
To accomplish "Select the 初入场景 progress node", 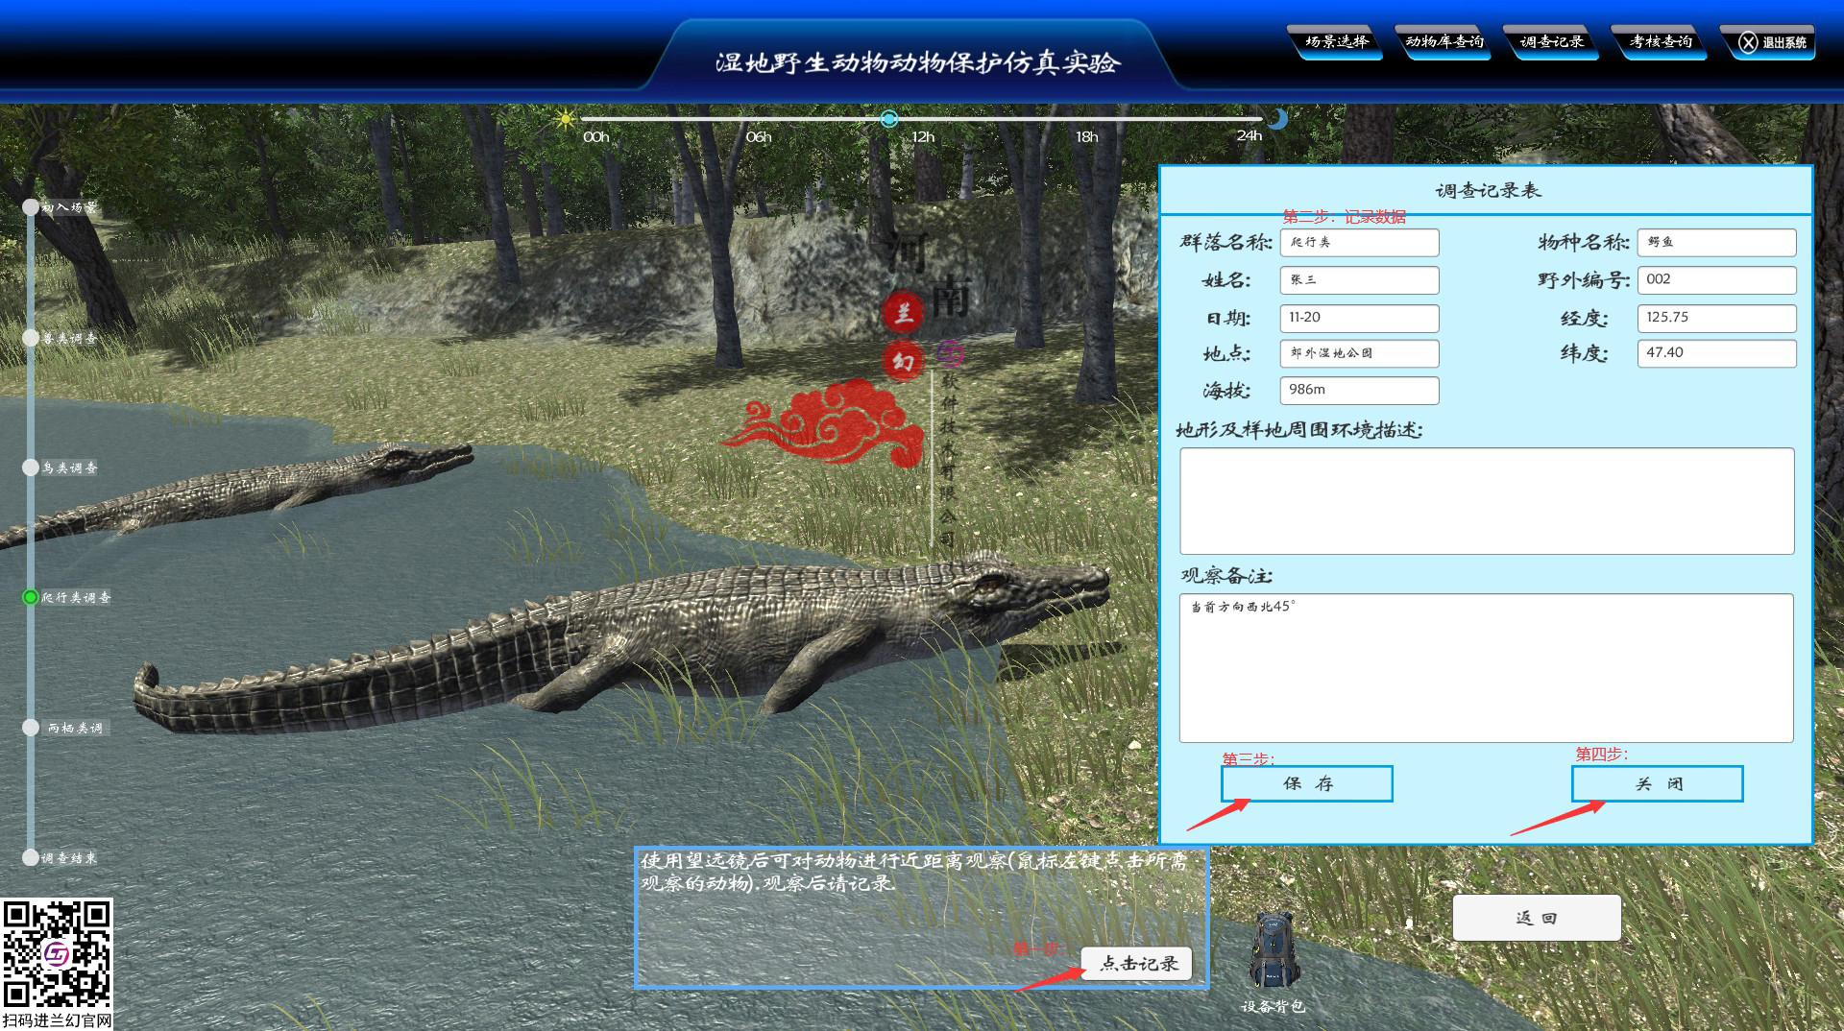I will pyautogui.click(x=29, y=204).
